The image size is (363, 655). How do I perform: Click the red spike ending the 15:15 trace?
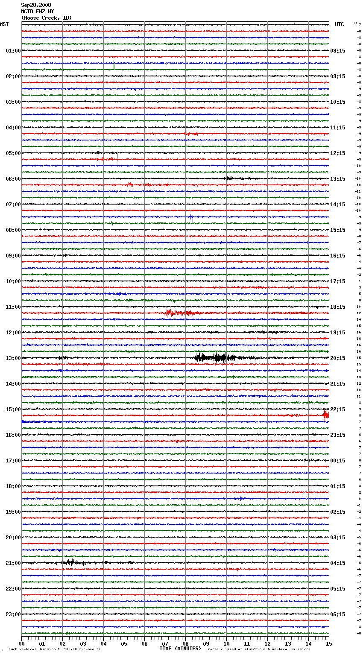click(x=326, y=415)
